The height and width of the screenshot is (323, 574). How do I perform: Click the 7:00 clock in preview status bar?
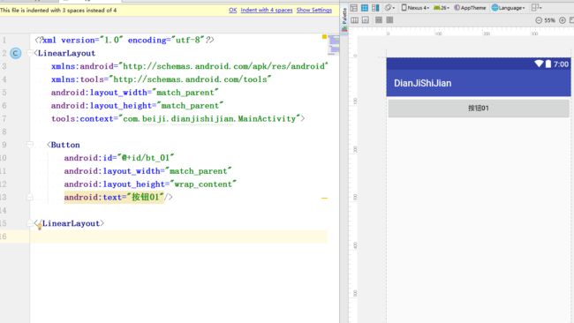(561, 64)
